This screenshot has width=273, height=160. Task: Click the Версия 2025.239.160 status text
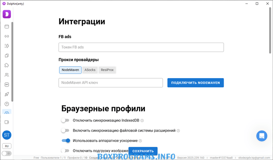(x=191, y=158)
